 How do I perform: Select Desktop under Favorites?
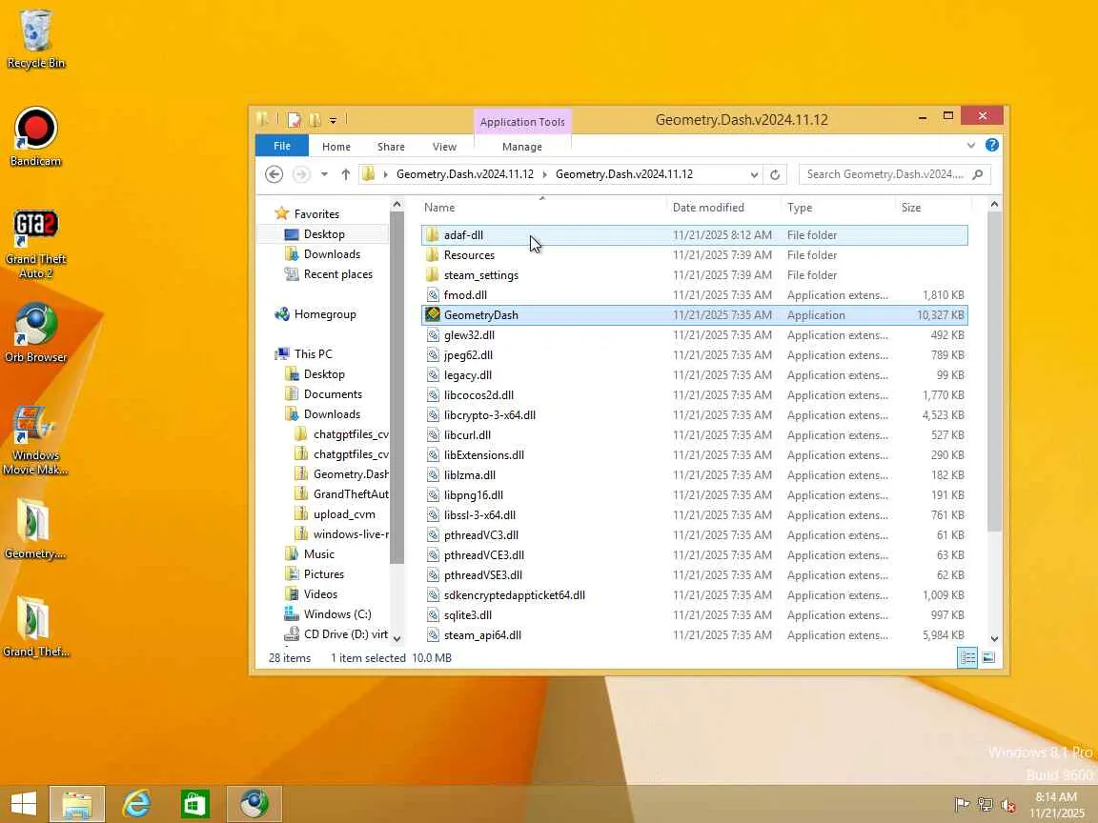tap(324, 233)
